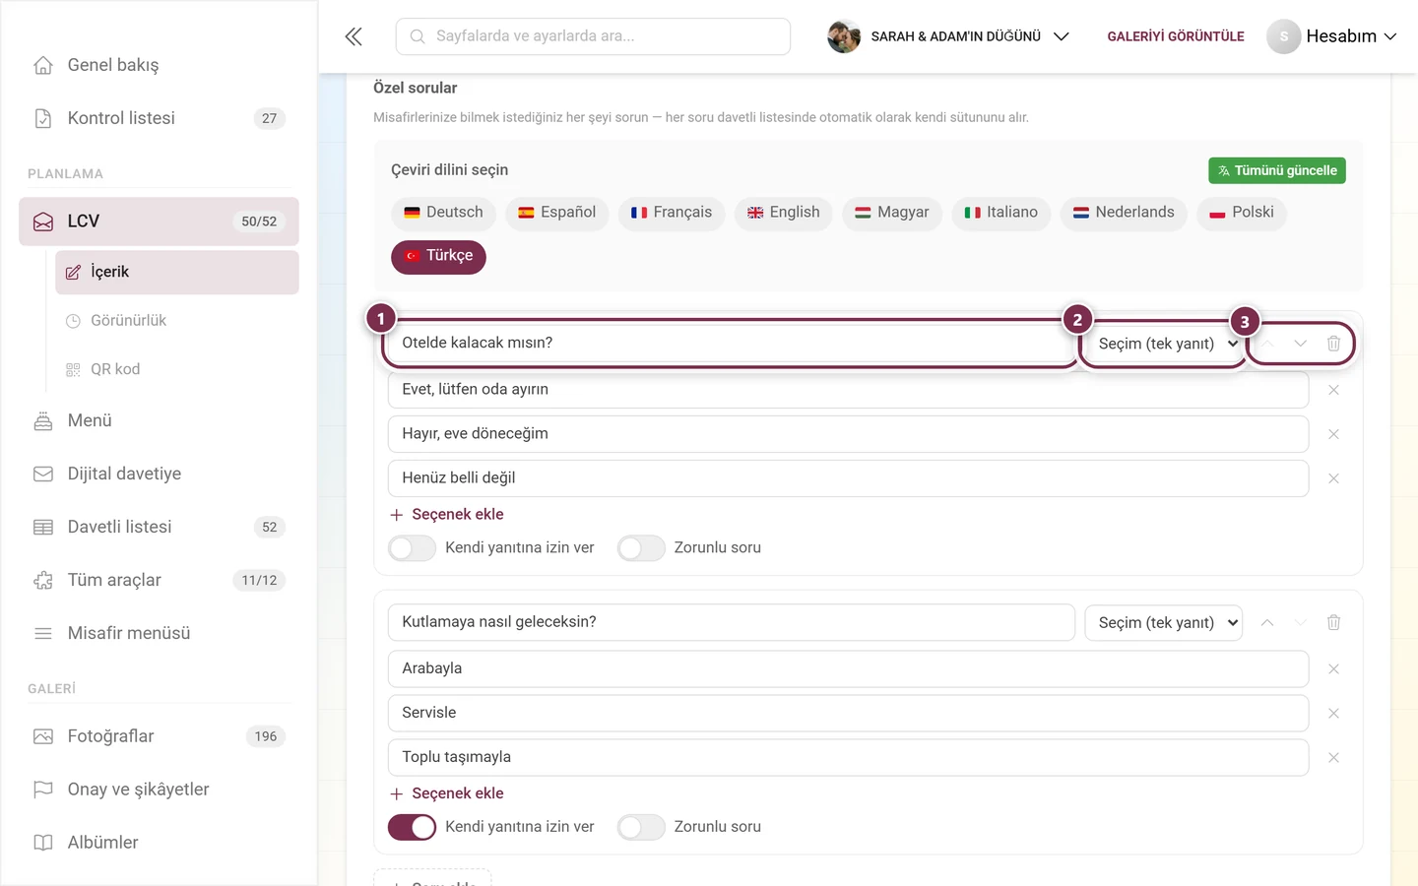Open Davetli listesi page
This screenshot has width=1418, height=886.
point(159,527)
